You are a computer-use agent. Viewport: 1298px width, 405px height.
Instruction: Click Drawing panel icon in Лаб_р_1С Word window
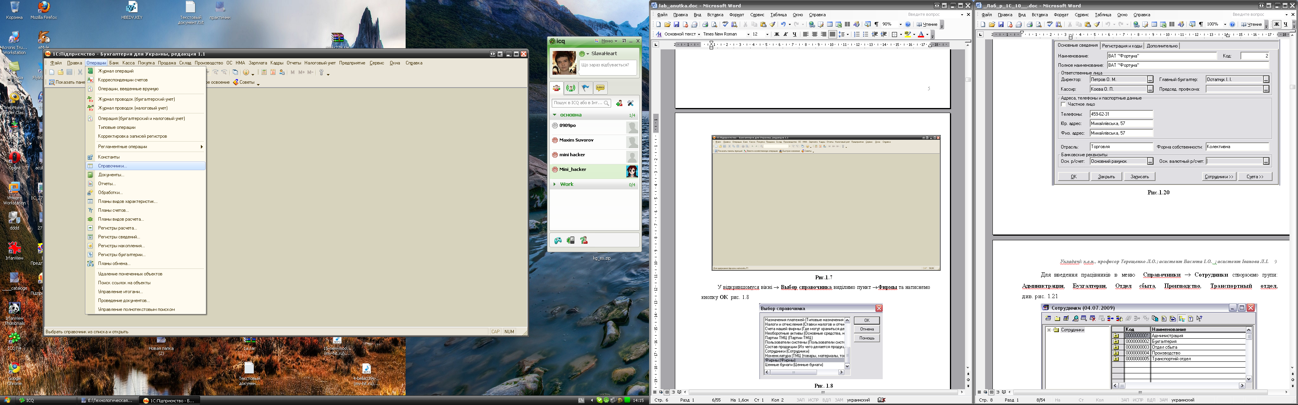tap(1181, 24)
